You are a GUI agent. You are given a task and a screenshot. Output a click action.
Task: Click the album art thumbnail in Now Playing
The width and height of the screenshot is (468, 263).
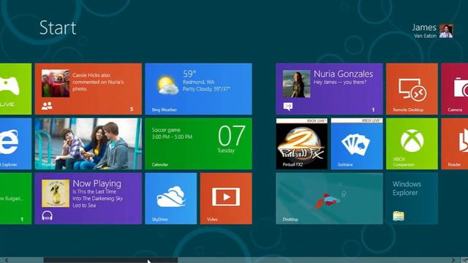[x=56, y=193]
